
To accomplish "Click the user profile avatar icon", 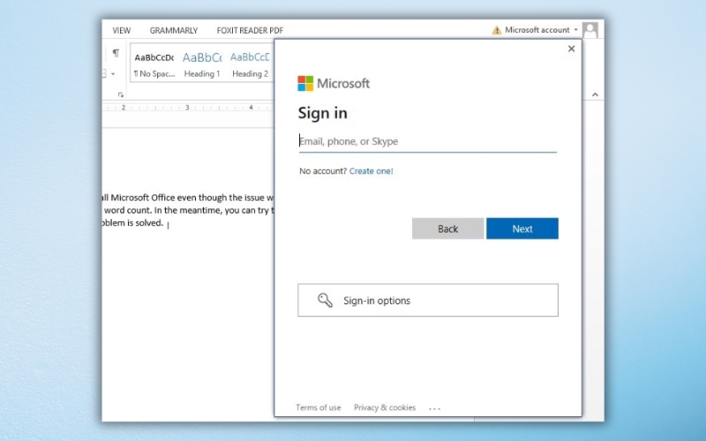I will (x=590, y=30).
